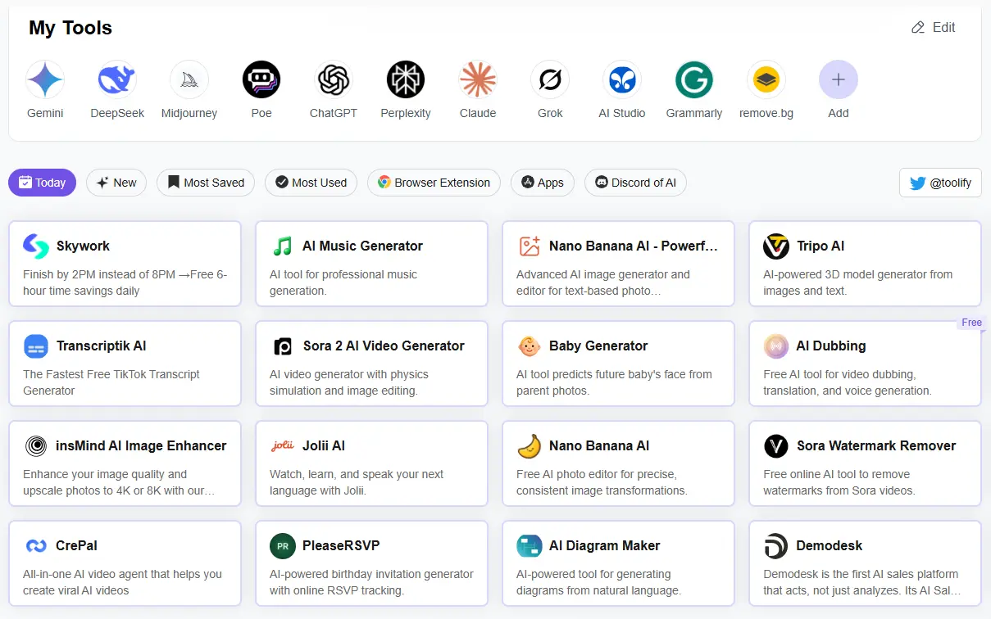Screen dimensions: 991x619
Task: Click the Nano Banana AI - Powerf... image icon
Action: click(530, 246)
